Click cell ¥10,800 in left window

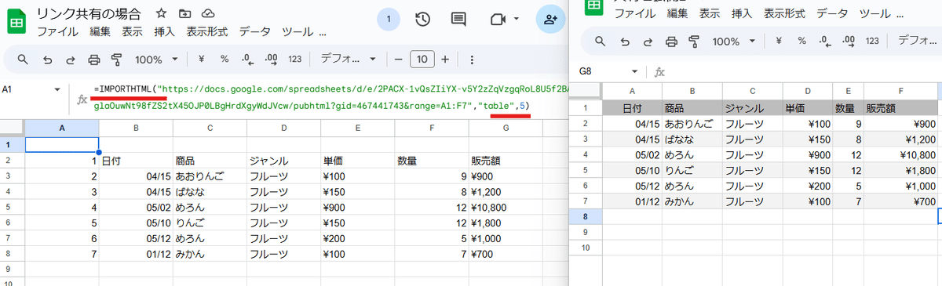tap(506, 208)
